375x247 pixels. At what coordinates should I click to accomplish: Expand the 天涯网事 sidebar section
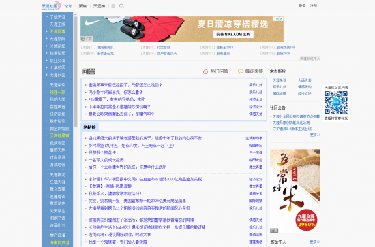pyautogui.click(x=46, y=31)
